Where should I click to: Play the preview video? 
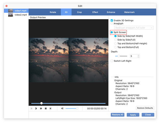pyautogui.click(x=36, y=109)
